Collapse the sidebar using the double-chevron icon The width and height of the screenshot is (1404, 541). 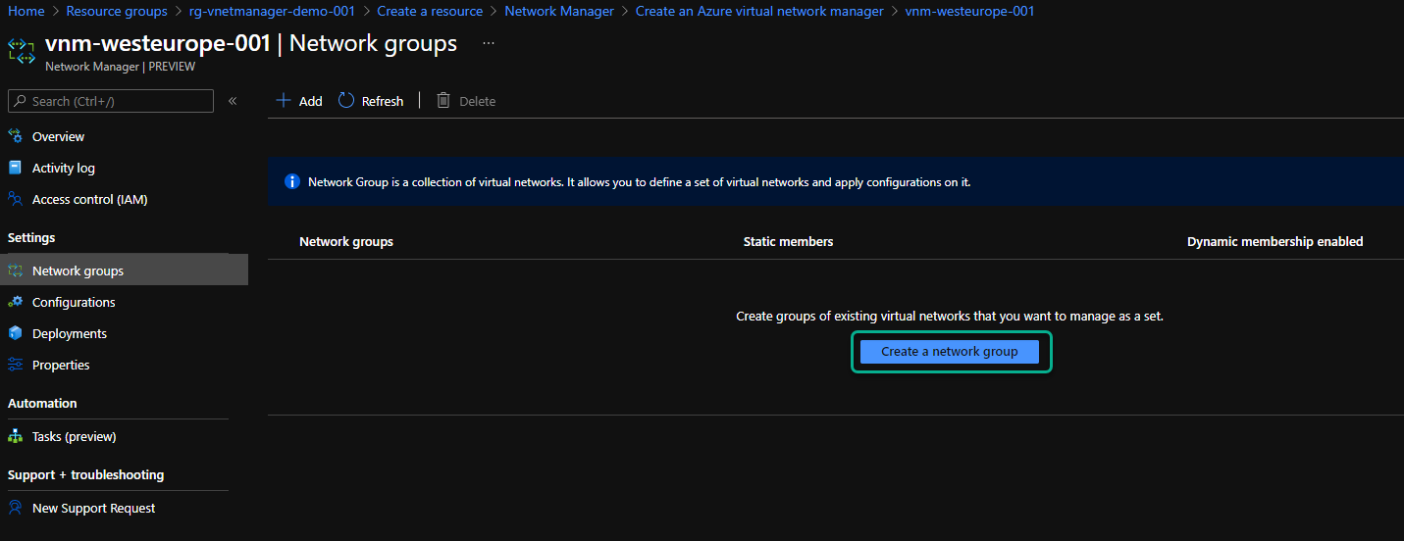[x=233, y=101]
